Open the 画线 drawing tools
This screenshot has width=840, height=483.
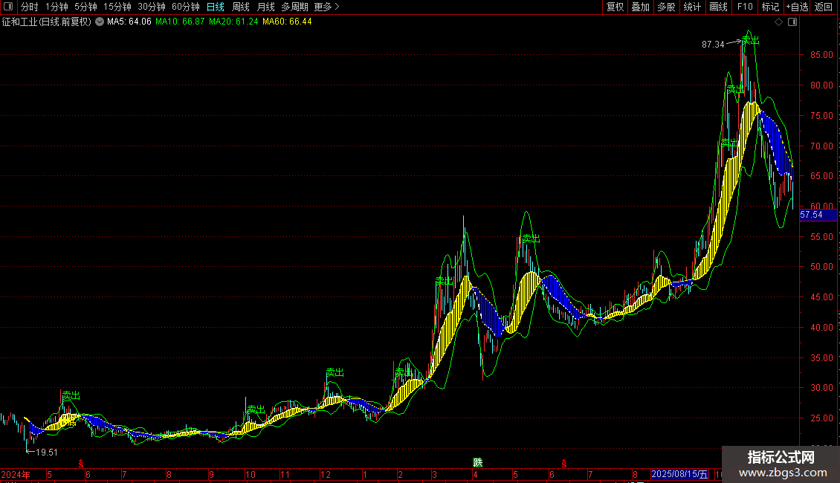point(718,7)
